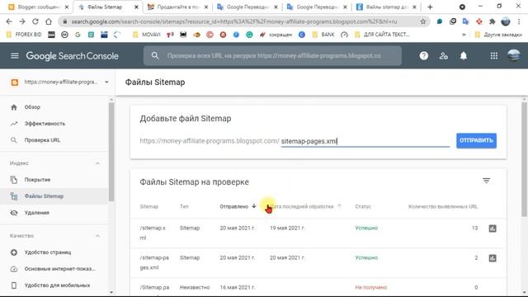The width and height of the screenshot is (528, 297).
Task: Click the sidebar vertical scrollbar
Action: (x=111, y=152)
